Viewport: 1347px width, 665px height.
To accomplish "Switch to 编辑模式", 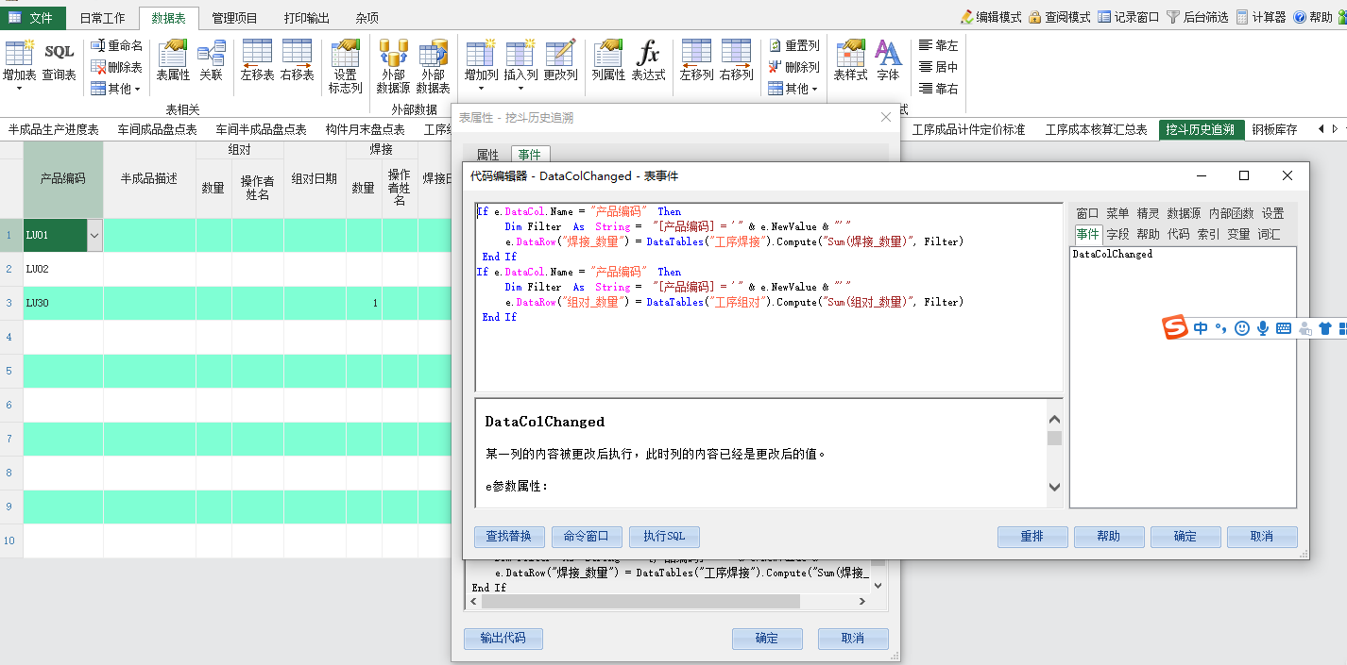I will pyautogui.click(x=991, y=17).
